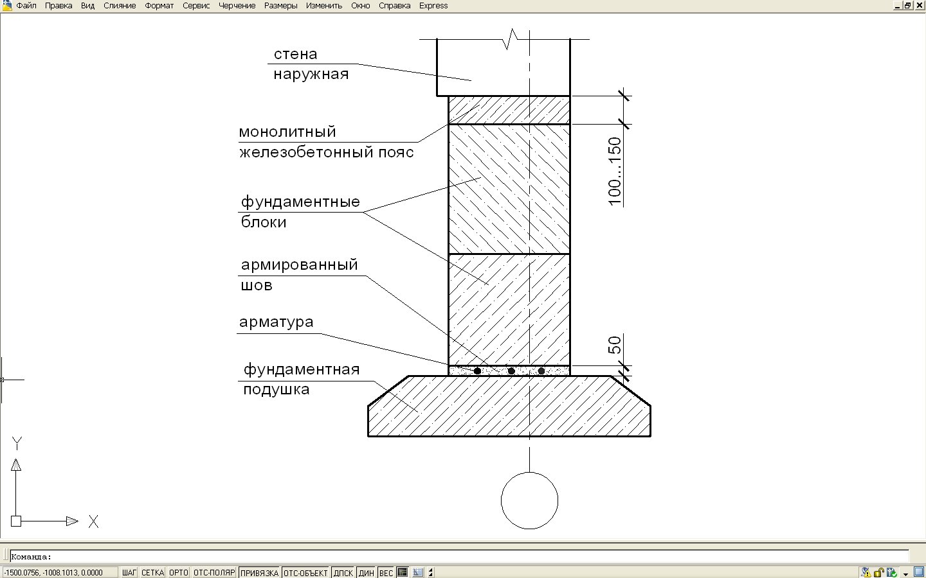Click the toolbar lock padlock icon
926x578 pixels.
pyautogui.click(x=879, y=572)
